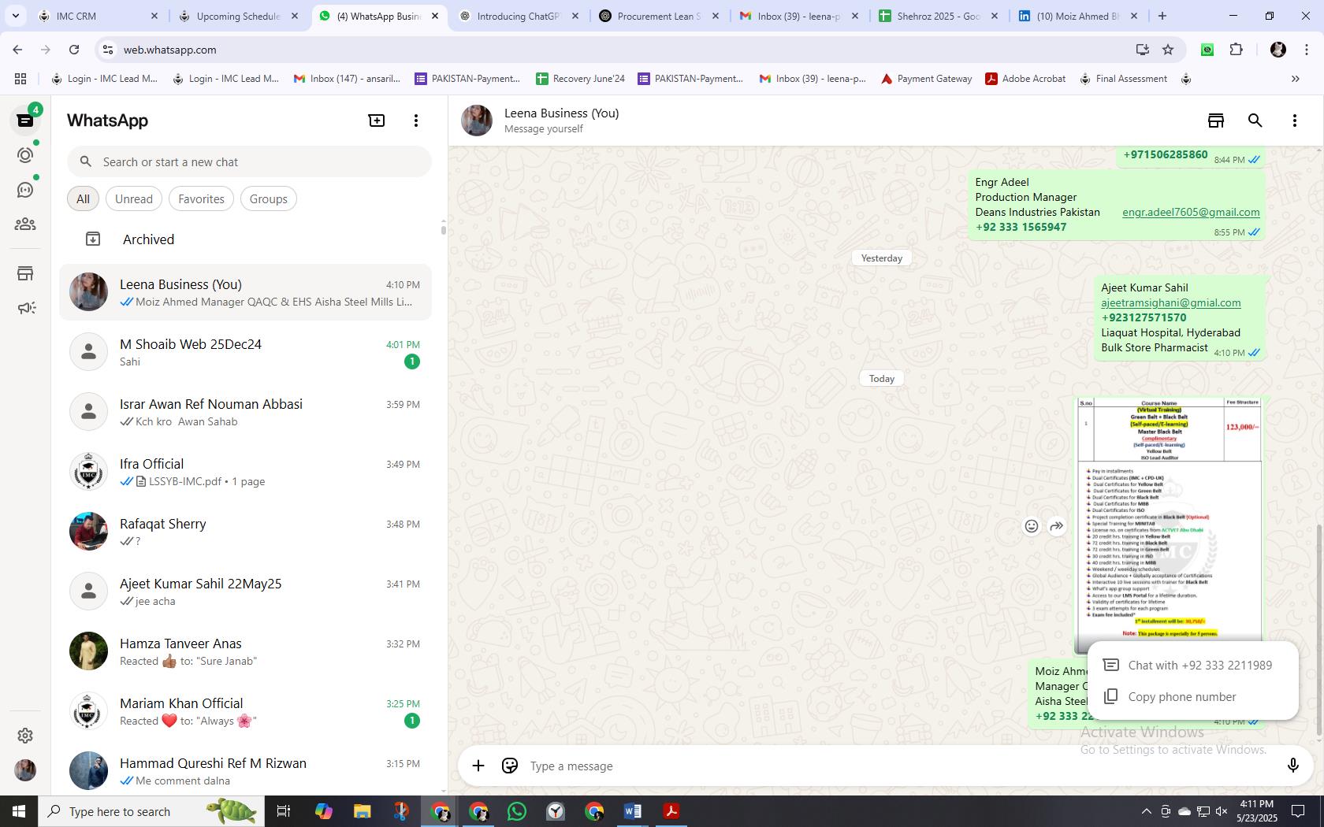
Task: Open File Explorer from the taskbar
Action: tap(362, 811)
